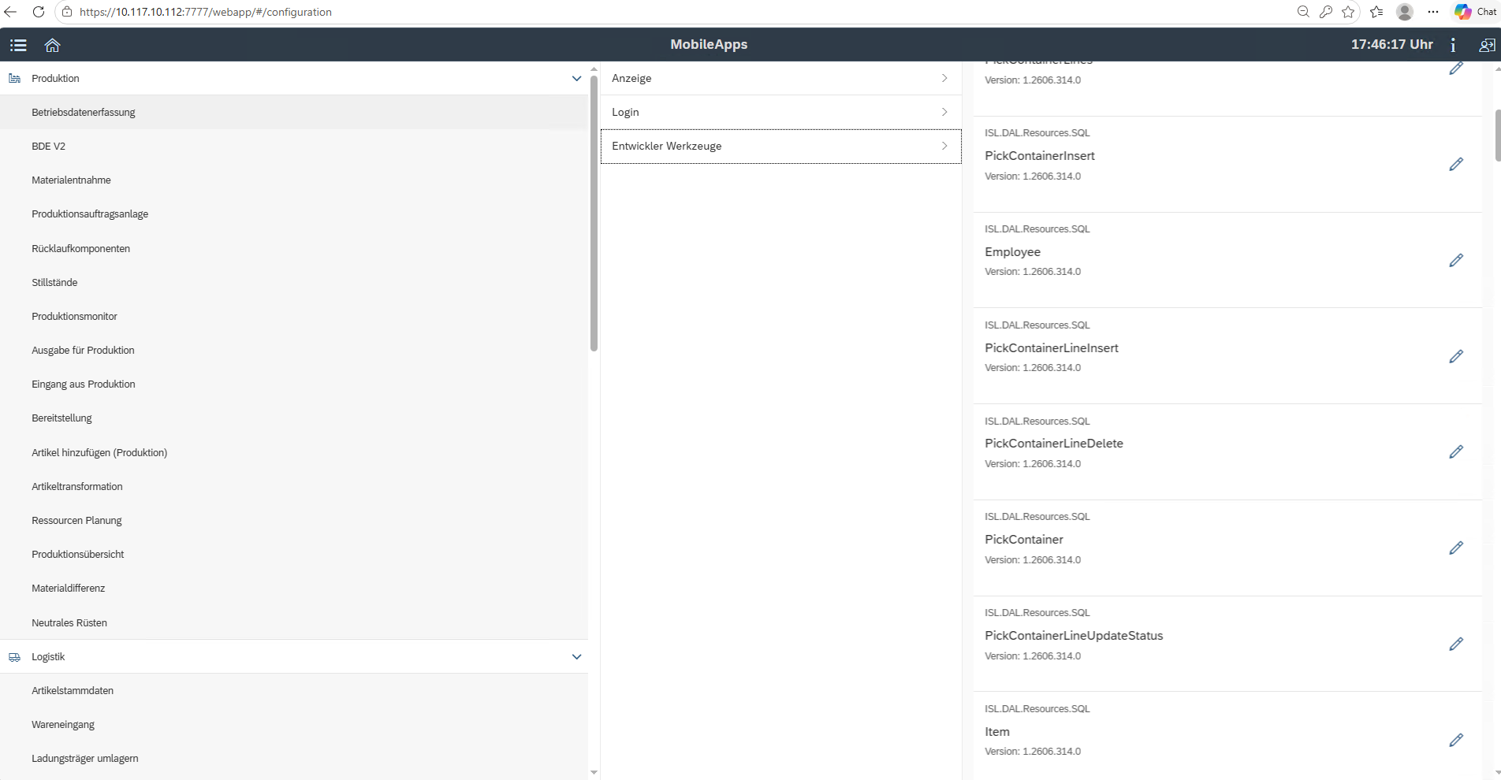Viewport: 1501px width, 780px height.
Task: Open Neutrales Rüsten entry
Action: [x=294, y=622]
